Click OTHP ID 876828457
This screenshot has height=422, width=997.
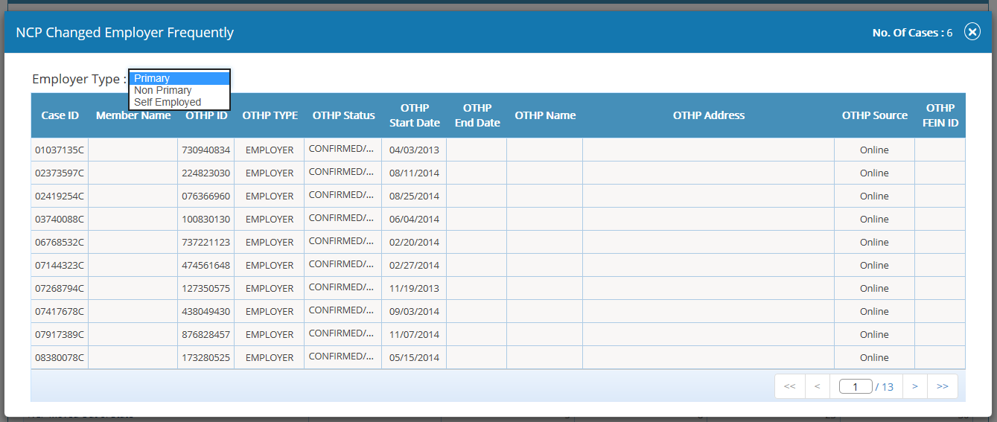pyautogui.click(x=206, y=334)
